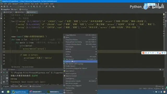
Task: Click the green browser icon in taskbar
Action: (x=8, y=92)
